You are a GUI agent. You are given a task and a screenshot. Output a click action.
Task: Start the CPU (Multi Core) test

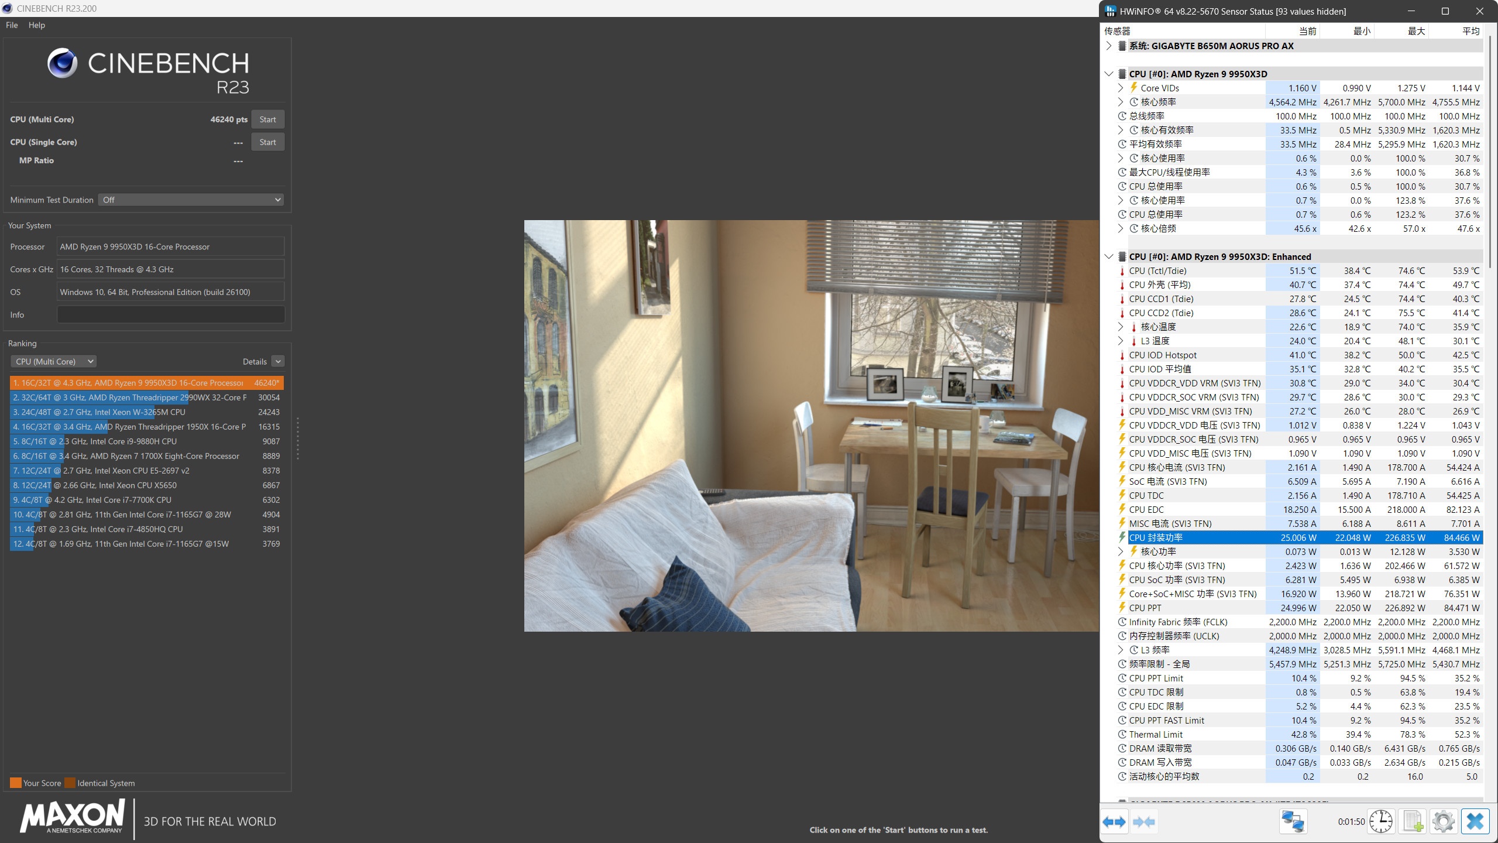[267, 119]
